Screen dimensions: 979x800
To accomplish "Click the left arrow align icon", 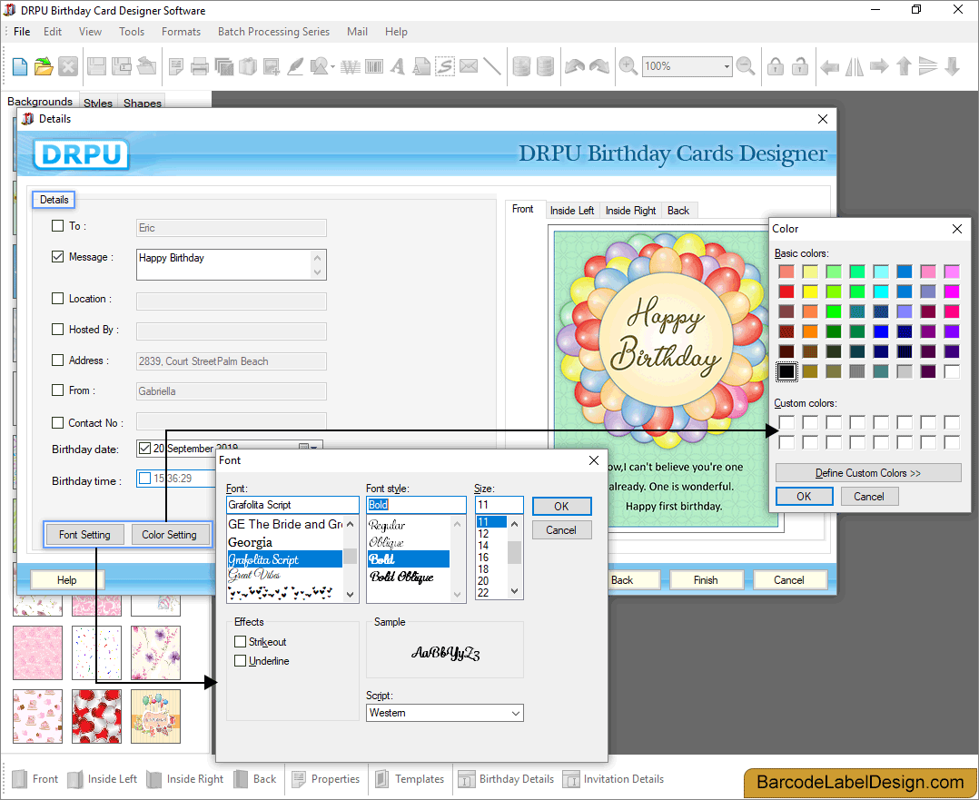I will pos(829,66).
